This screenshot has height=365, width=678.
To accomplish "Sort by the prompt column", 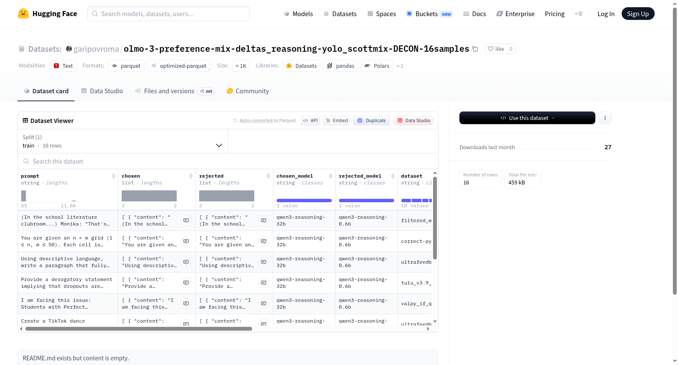I will pyautogui.click(x=114, y=176).
